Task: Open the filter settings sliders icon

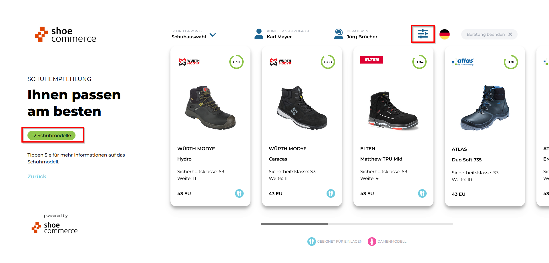Action: (423, 34)
